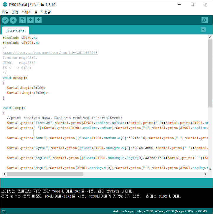Click the Serial.print("Time:20") code line

pos(107,123)
